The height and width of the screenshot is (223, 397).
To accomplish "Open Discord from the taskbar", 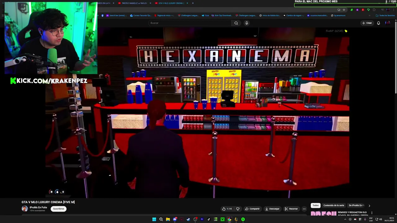I will click(175, 219).
